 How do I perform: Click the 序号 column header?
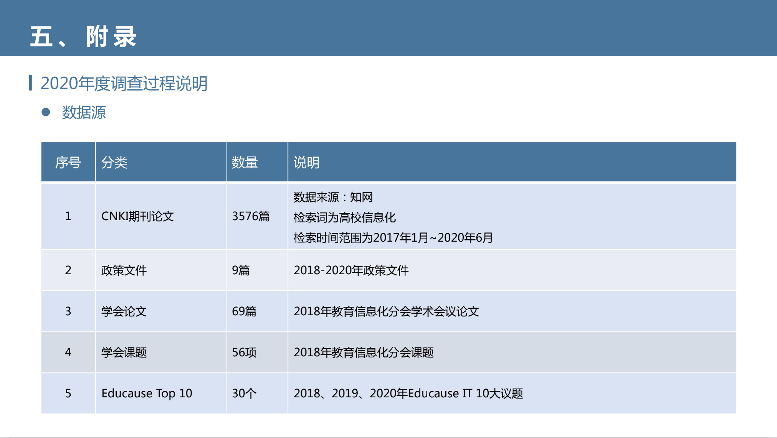click(68, 162)
